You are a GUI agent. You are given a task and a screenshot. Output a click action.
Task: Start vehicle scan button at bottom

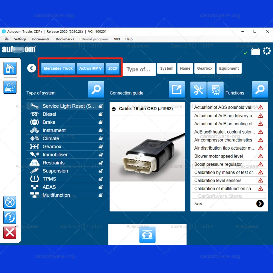click(x=147, y=235)
